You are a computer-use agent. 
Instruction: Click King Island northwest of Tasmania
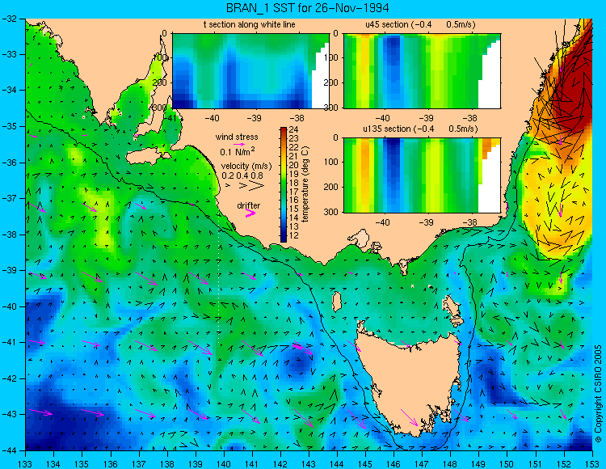(x=337, y=301)
